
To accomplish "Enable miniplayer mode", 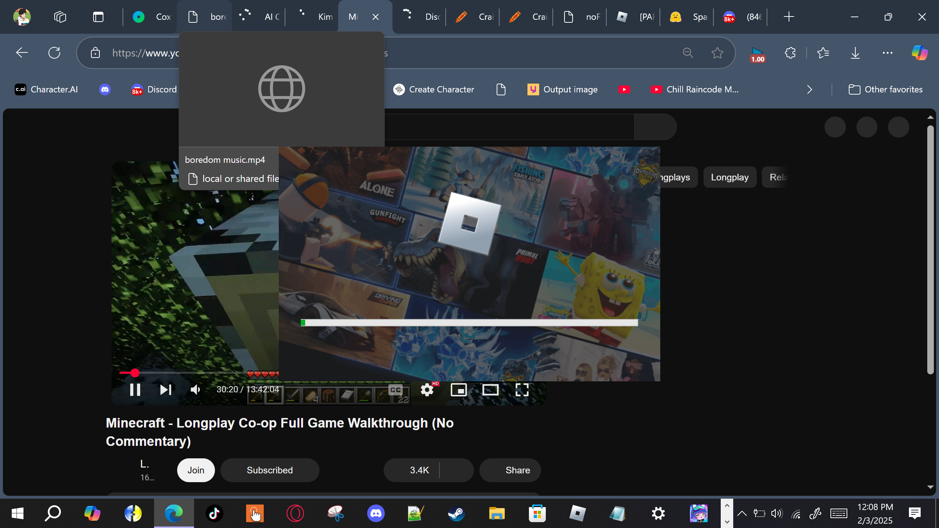I will 458,389.
